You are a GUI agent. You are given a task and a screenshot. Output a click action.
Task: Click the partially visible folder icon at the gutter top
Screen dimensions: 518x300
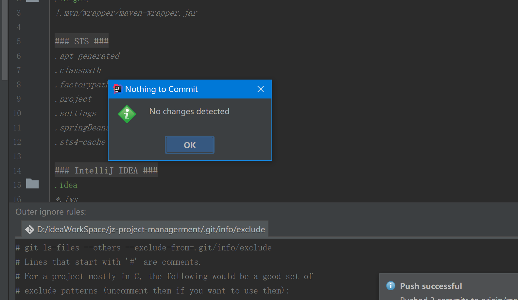coord(32,1)
